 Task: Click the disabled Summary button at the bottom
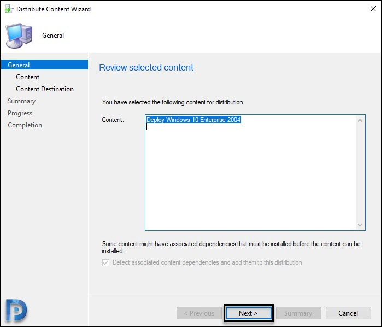(x=298, y=313)
